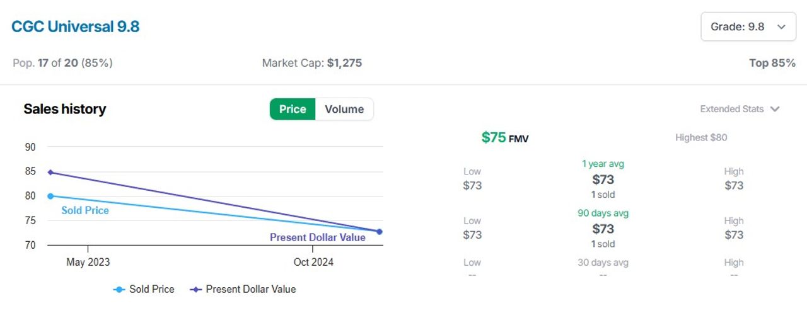Viewport: 807px width, 313px height.
Task: Select the May 2023 Present Dollar Value point
Action: tap(50, 172)
